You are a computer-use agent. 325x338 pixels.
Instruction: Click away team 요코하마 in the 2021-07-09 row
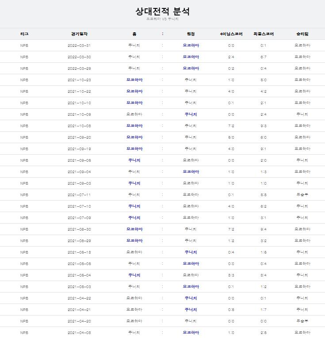click(x=191, y=218)
